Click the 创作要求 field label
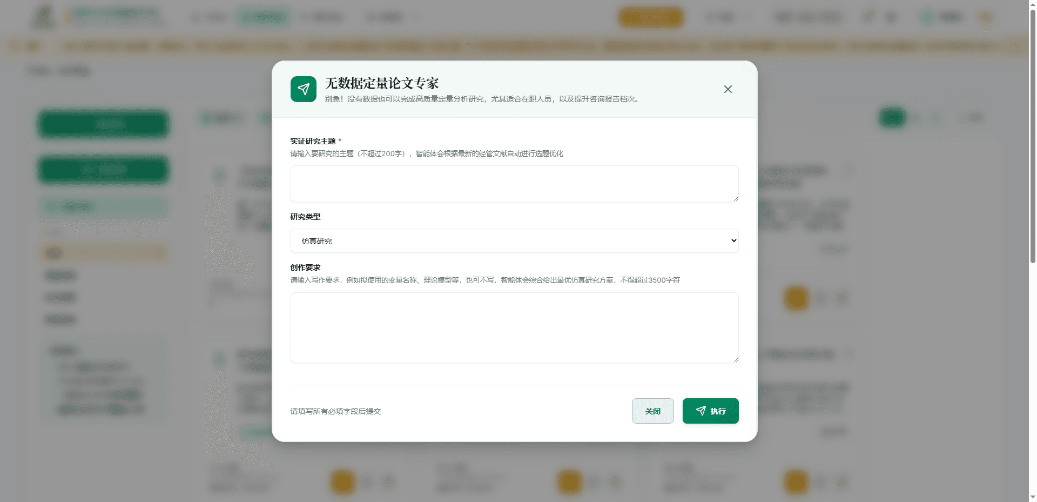1037x502 pixels. tap(305, 267)
